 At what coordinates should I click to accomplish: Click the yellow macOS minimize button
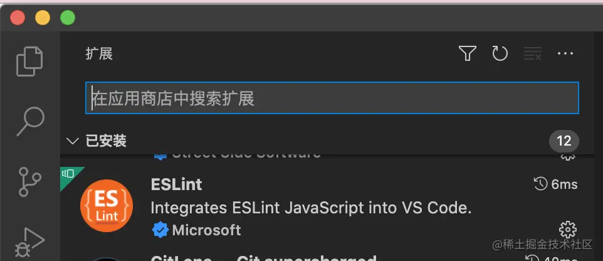point(43,18)
